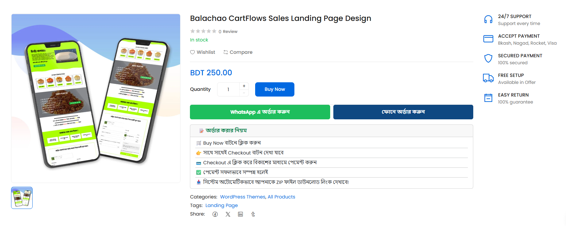The image size is (566, 226).
Task: Click the Free Setup truck icon
Action: click(x=488, y=78)
